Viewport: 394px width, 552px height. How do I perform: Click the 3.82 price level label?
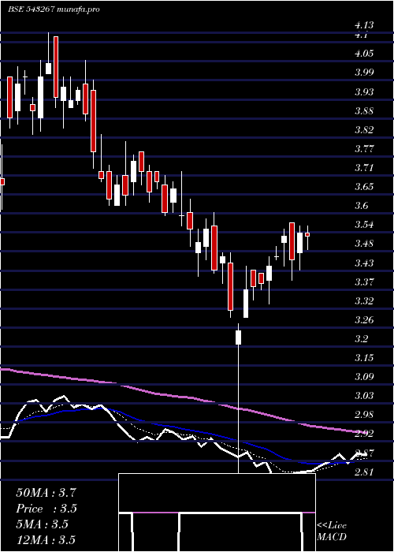pyautogui.click(x=364, y=130)
